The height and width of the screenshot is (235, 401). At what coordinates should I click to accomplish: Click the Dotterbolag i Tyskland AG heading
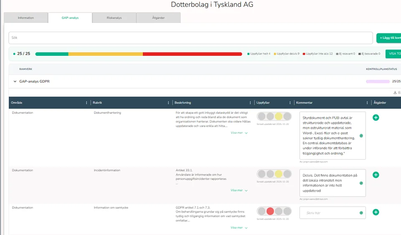(212, 5)
